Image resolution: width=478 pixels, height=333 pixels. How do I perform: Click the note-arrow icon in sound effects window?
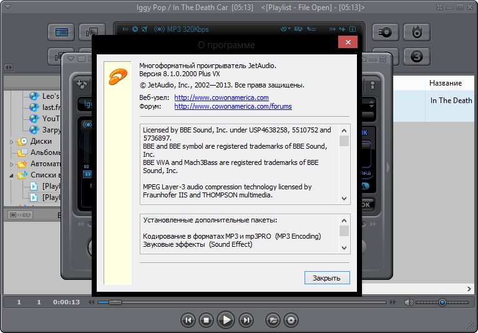pyautogui.click(x=82, y=84)
